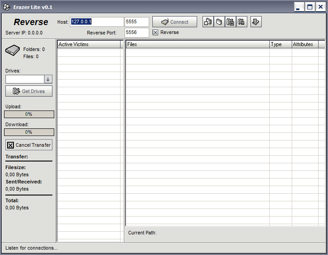Click the Upload progress bar

click(x=29, y=115)
